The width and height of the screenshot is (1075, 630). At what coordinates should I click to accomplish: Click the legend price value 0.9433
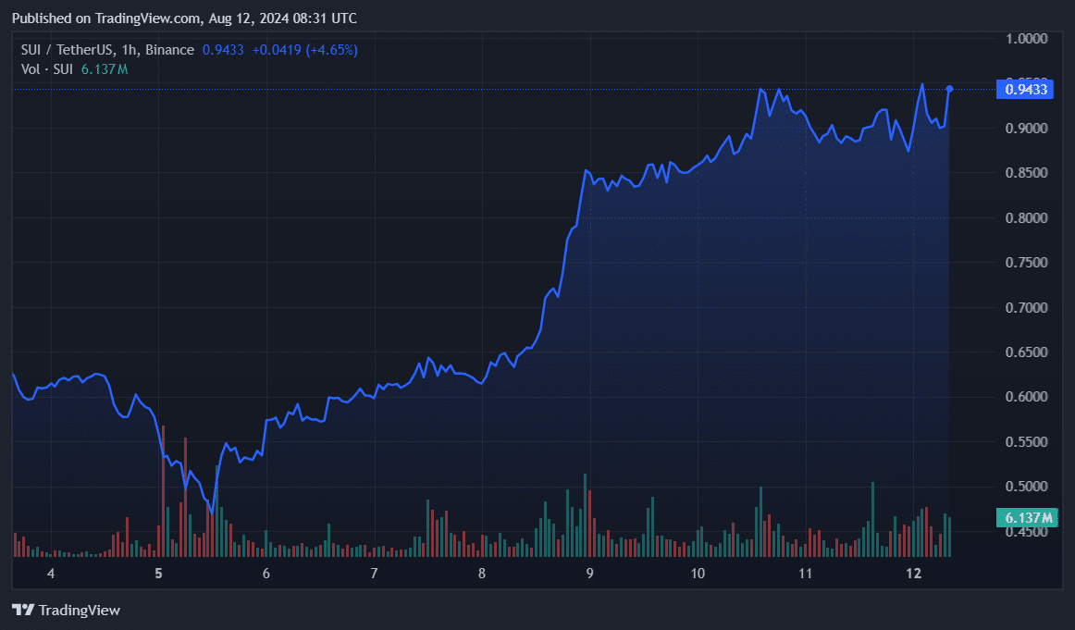click(223, 49)
